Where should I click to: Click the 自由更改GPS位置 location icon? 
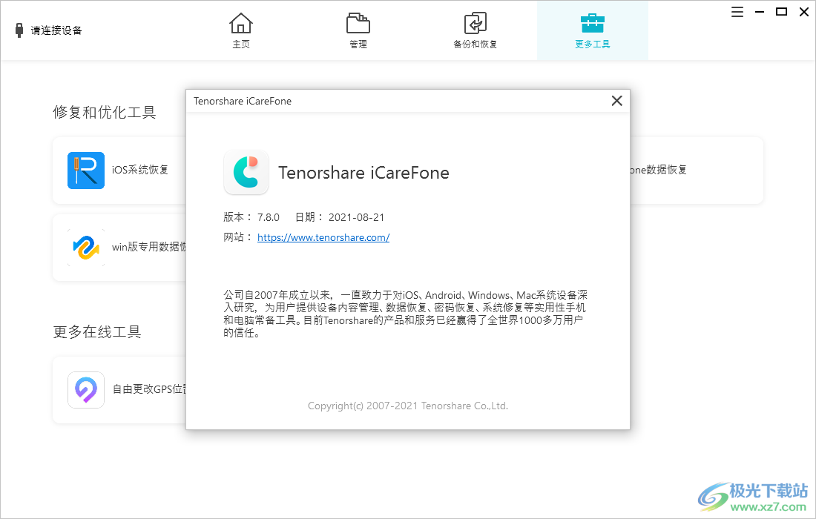point(86,389)
